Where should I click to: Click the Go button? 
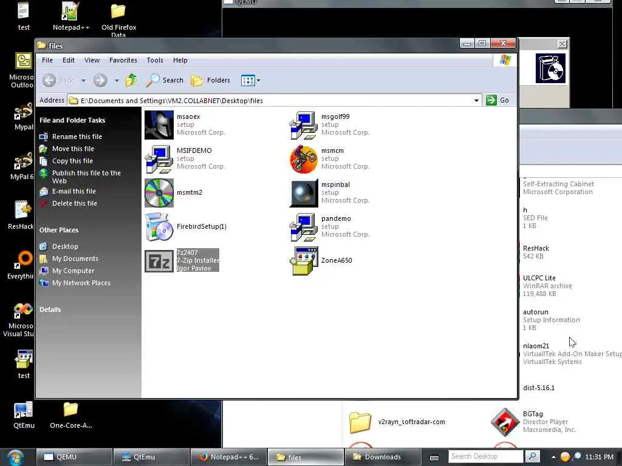click(x=497, y=100)
